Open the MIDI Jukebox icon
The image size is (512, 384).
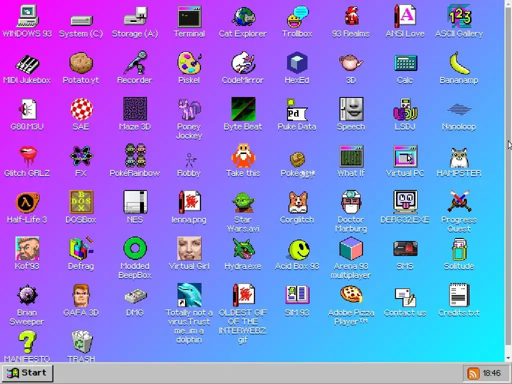pos(27,63)
